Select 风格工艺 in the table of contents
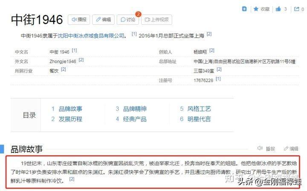The image size is (307, 191). coord(199,109)
